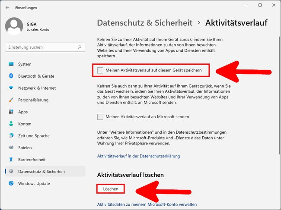Go to Spielen settings
The width and height of the screenshot is (281, 210).
click(25, 147)
